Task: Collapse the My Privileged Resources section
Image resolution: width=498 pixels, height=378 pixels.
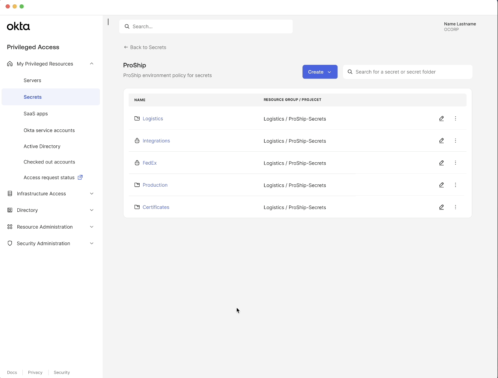Action: [92, 64]
